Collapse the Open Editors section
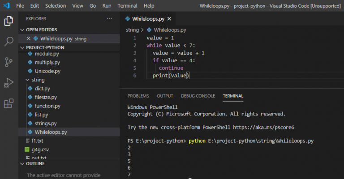The width and height of the screenshot is (344, 179). coord(22,30)
